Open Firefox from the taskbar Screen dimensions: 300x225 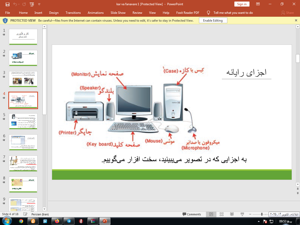57,221
